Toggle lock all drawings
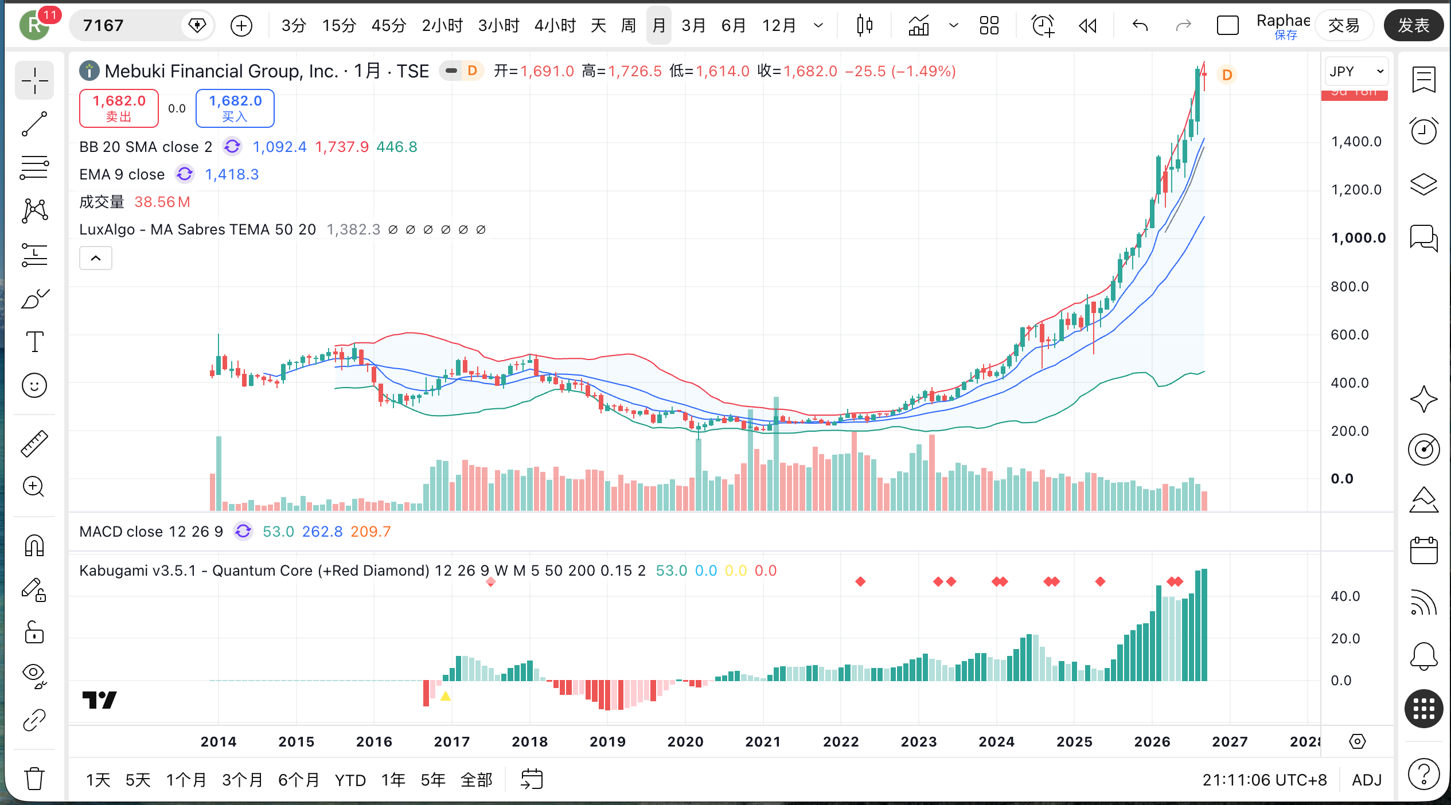1451x805 pixels. (34, 633)
